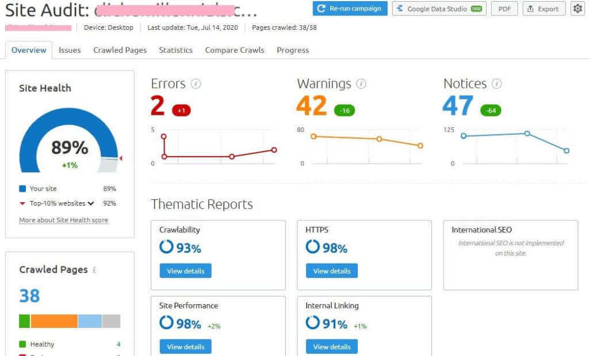The width and height of the screenshot is (589, 356).
Task: Click the PDF button
Action: point(504,8)
